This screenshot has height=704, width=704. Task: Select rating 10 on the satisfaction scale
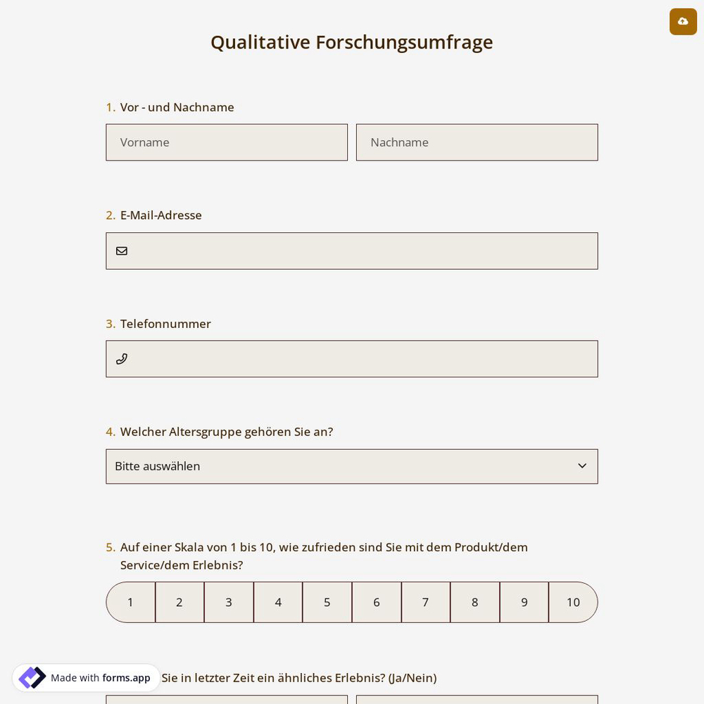tap(573, 602)
